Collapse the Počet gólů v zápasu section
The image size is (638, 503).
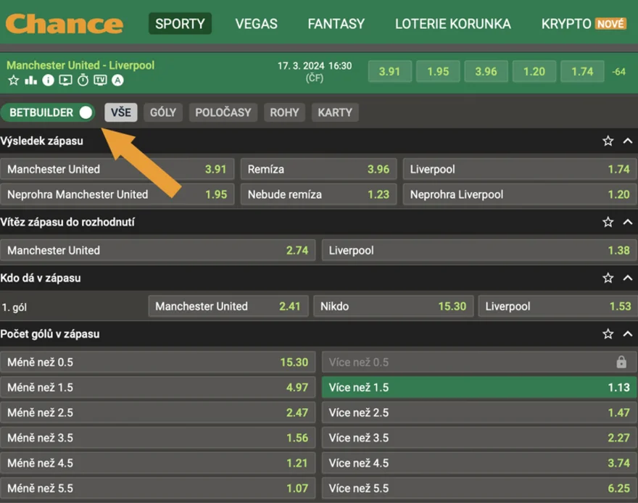628,334
